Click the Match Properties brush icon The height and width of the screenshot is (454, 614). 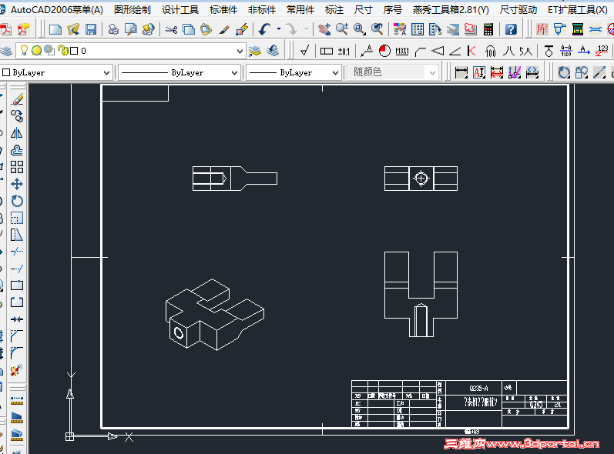pos(224,29)
